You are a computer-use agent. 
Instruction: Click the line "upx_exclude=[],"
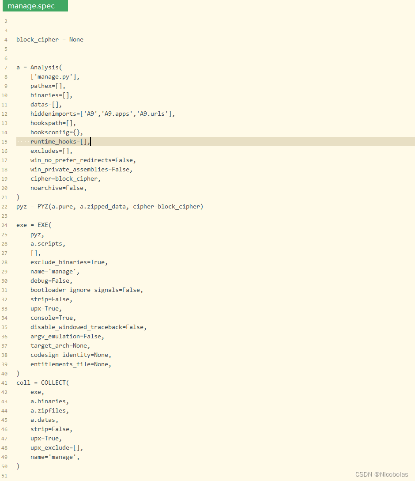[57, 447]
